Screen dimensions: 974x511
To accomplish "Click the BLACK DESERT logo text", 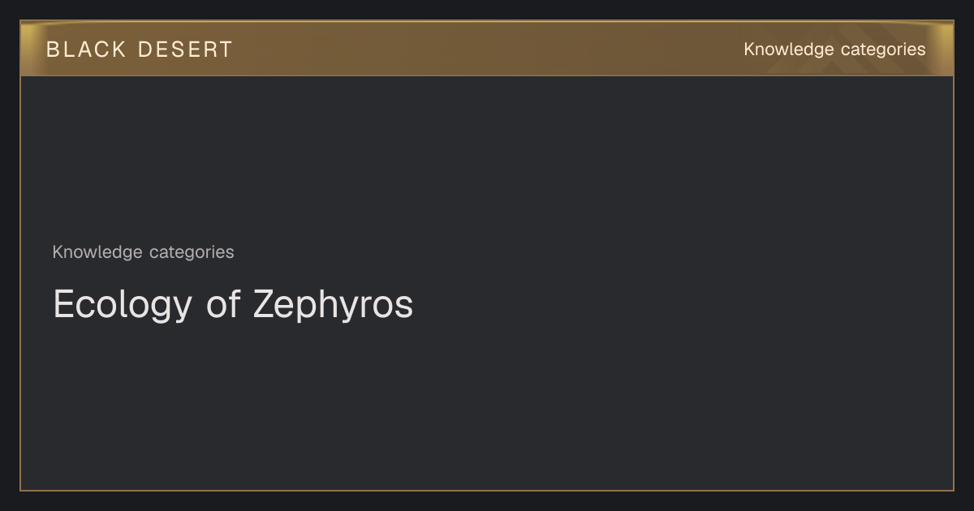I will [x=140, y=49].
